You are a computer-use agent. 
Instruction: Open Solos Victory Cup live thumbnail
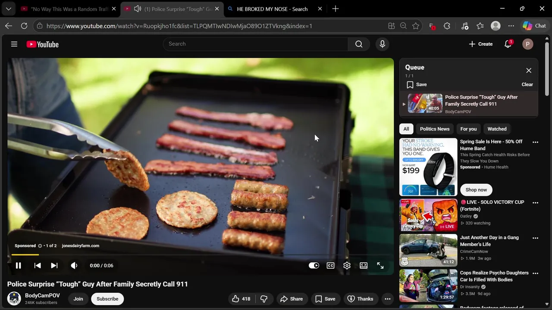coord(428,215)
